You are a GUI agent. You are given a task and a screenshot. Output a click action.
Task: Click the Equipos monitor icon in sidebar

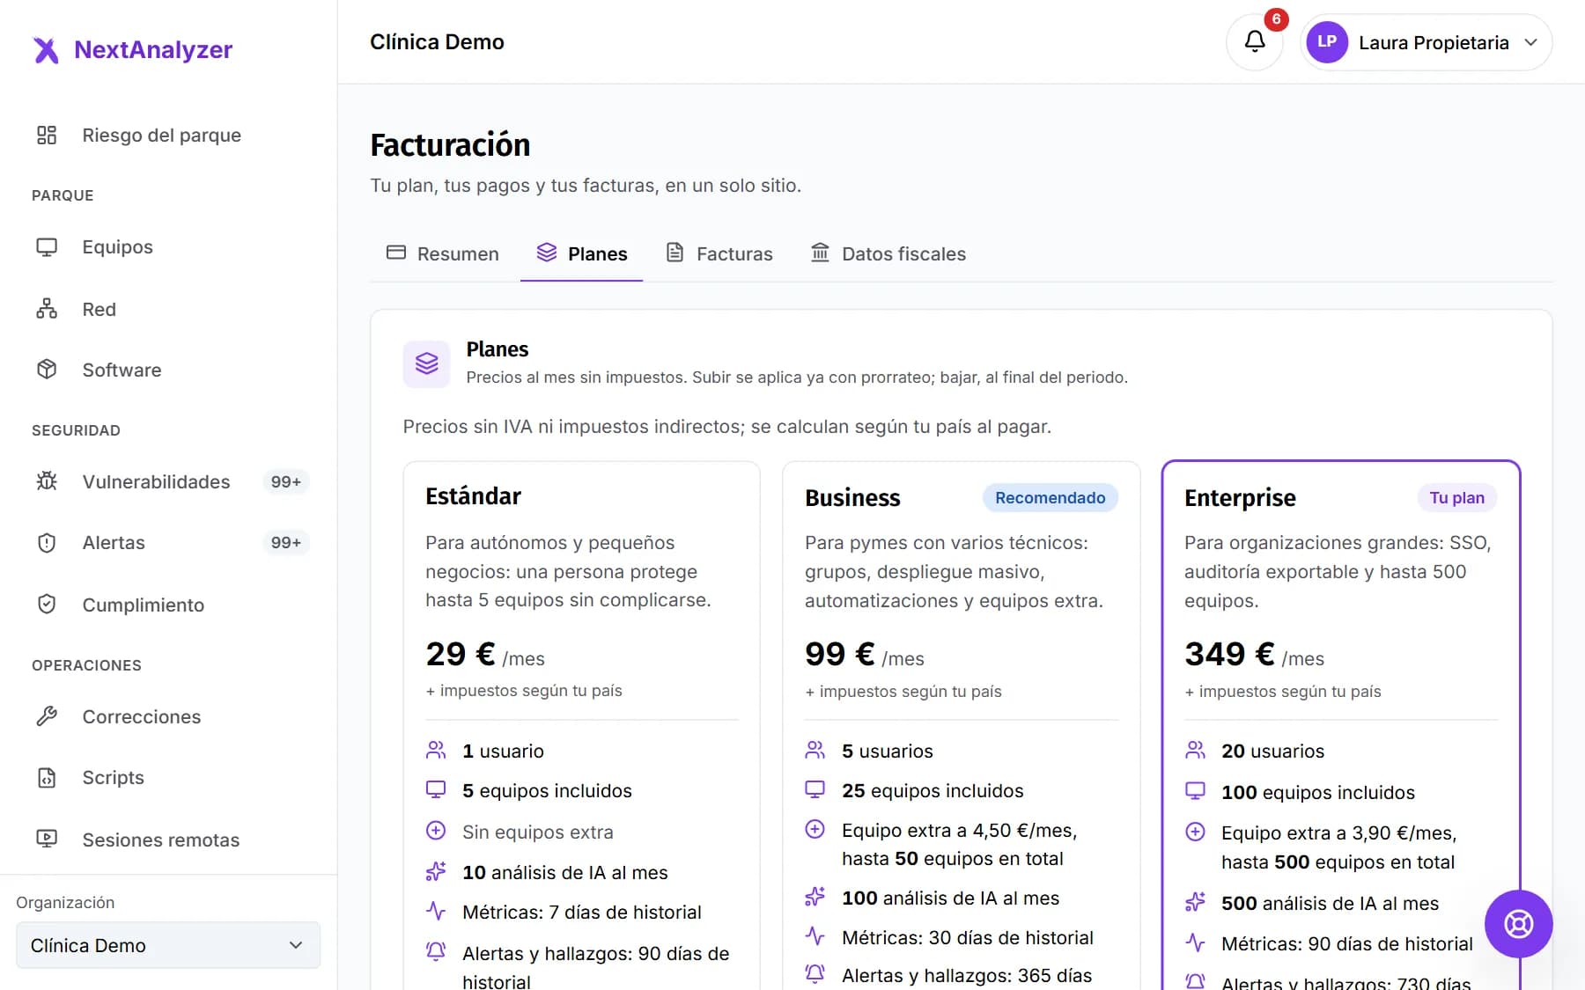pyautogui.click(x=47, y=247)
